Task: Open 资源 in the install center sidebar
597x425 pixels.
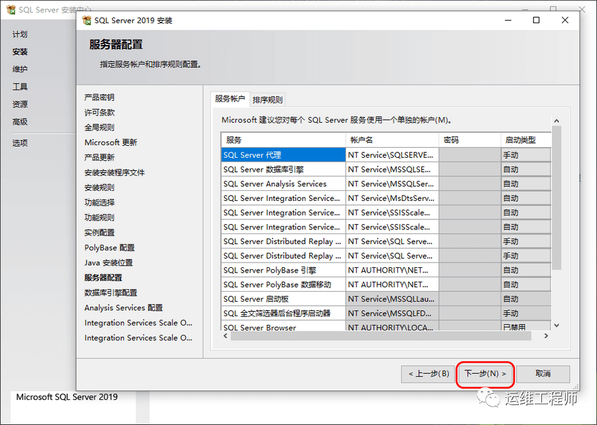Action: point(20,104)
